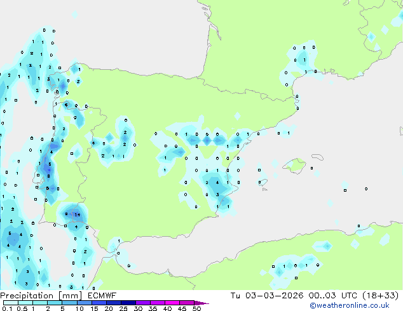This screenshot has height=311, width=403.
Task: Select the '0.5' legend label
Action: pyautogui.click(x=22, y=308)
